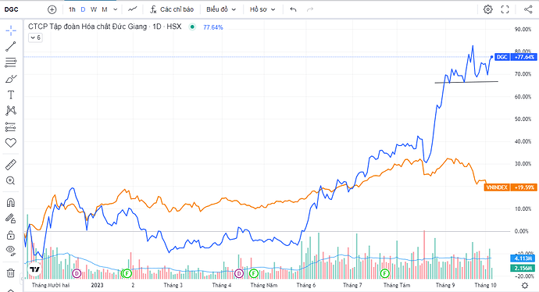Screen dimensions: 539x292
Task: Add a symbol to compare with plus icon
Action: tap(52, 9)
